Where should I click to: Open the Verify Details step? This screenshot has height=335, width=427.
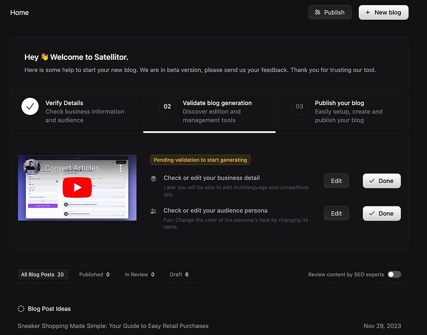(77, 111)
